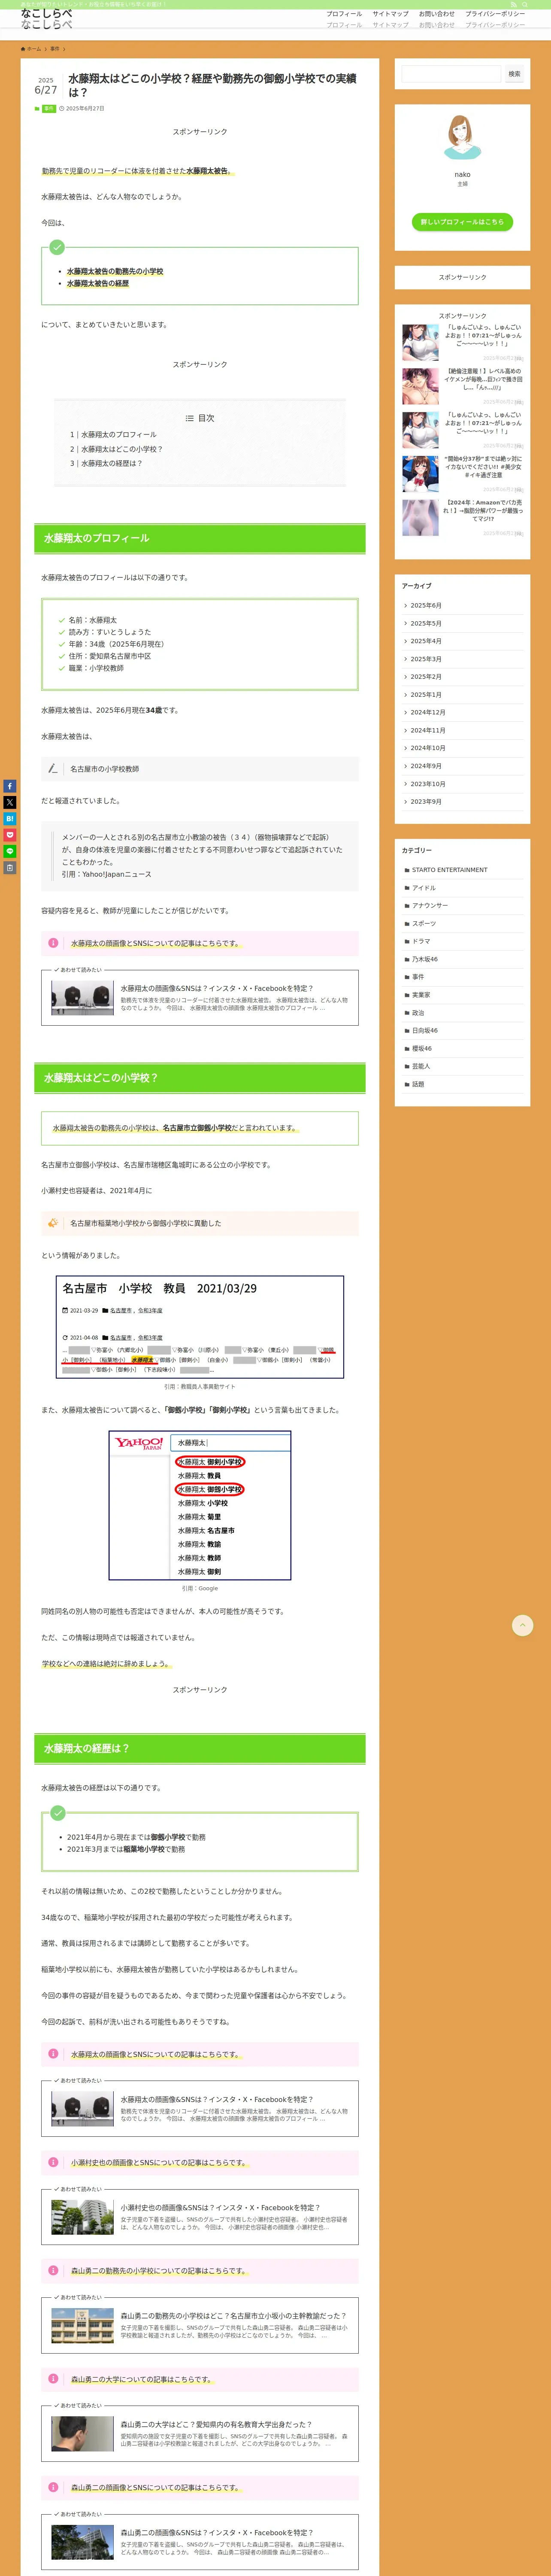This screenshot has width=551, height=2576.
Task: Open first related card 水藤翔太の顔画像&SNSは？
Action: click(200, 998)
